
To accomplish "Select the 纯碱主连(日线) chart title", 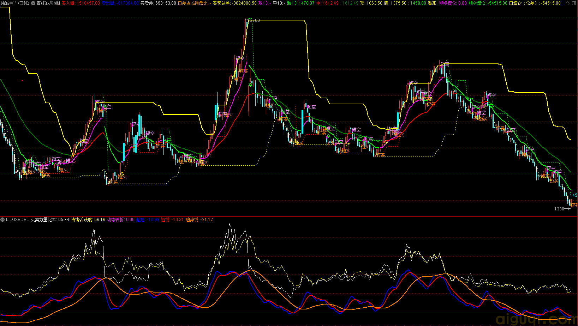I will (15, 3).
